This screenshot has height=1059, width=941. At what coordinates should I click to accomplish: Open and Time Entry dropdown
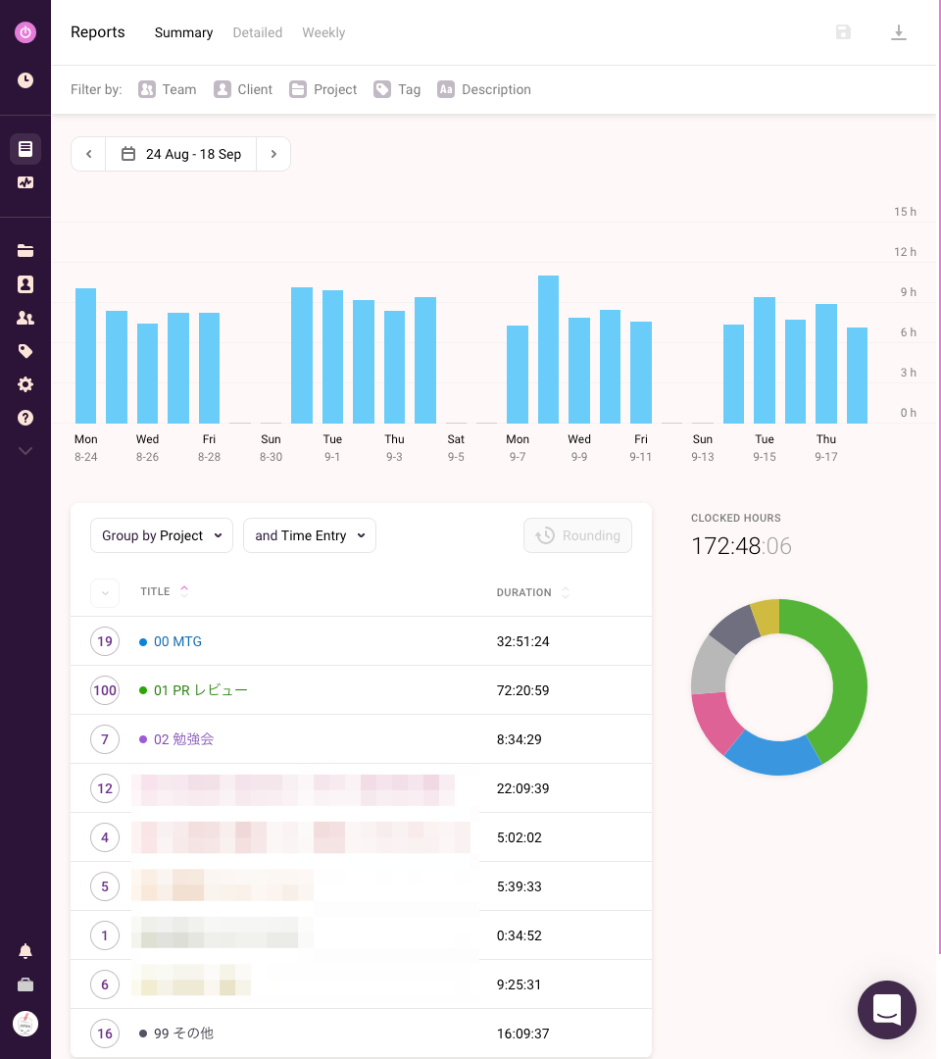click(x=309, y=535)
